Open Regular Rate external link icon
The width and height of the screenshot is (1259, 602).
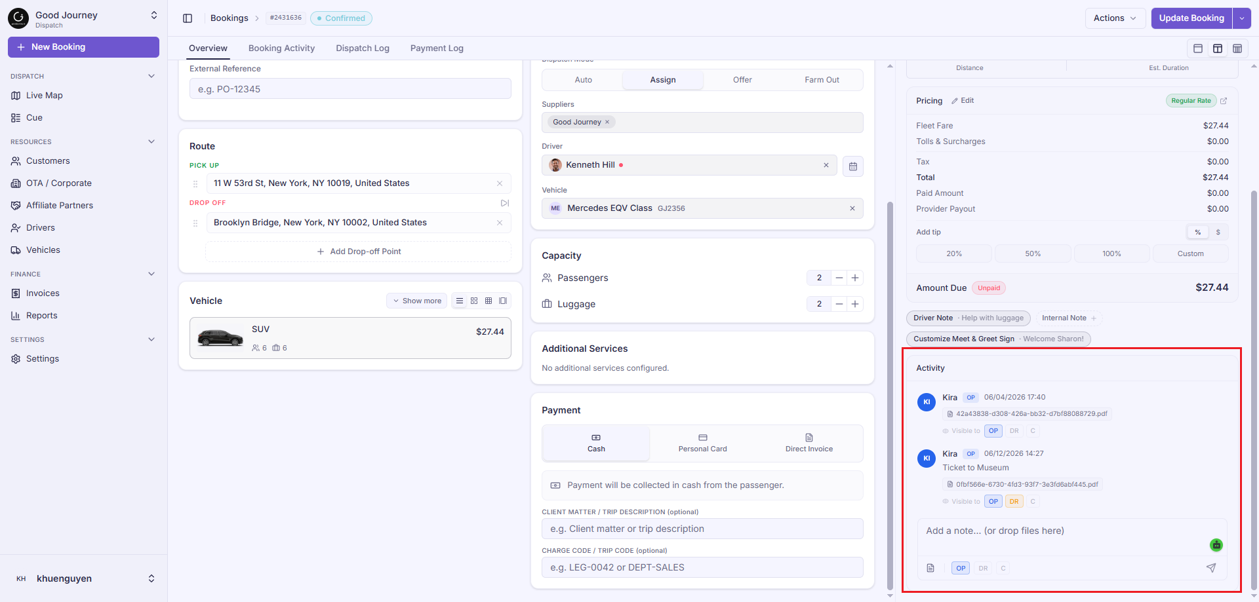[1224, 101]
